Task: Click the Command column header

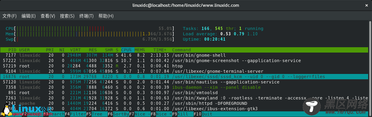Action: (181, 50)
